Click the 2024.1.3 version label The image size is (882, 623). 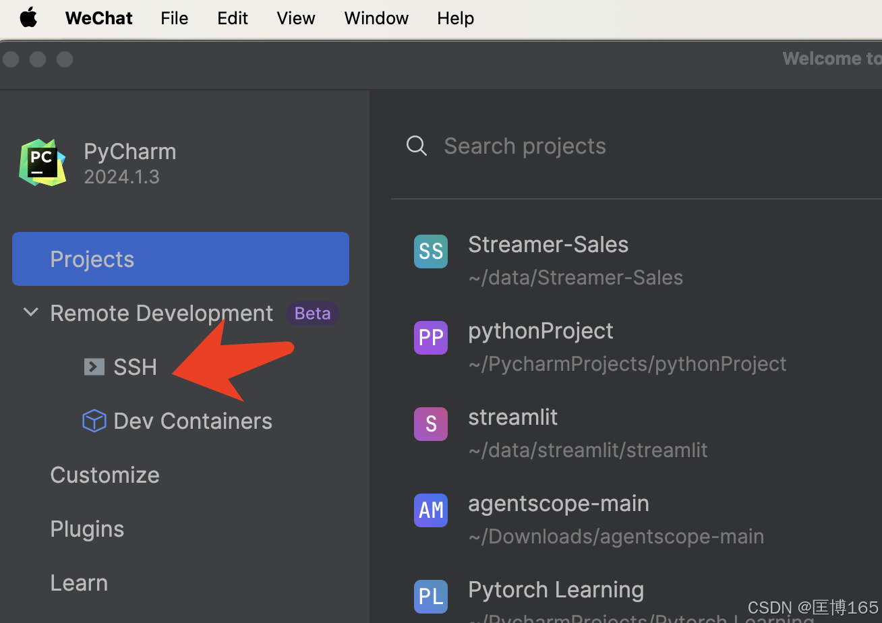(x=122, y=177)
